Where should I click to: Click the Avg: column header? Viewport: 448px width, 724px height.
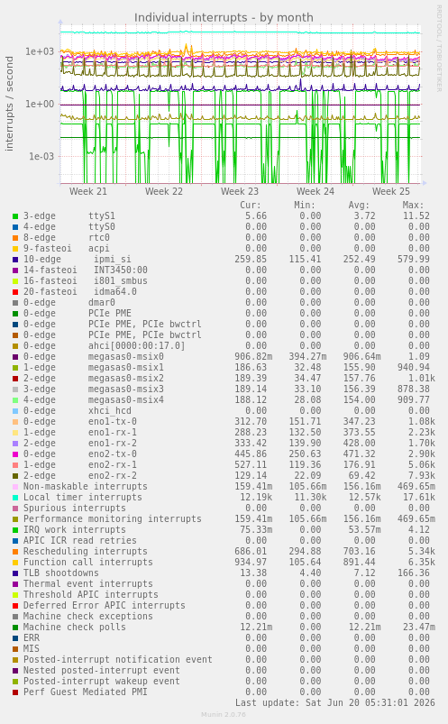tap(359, 205)
